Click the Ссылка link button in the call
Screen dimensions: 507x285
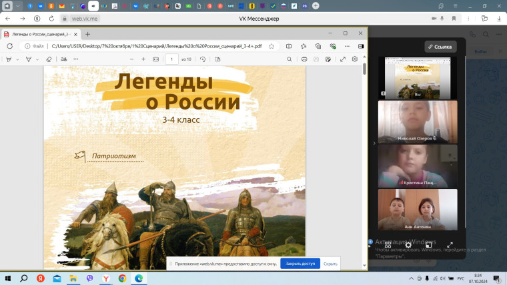pyautogui.click(x=440, y=47)
